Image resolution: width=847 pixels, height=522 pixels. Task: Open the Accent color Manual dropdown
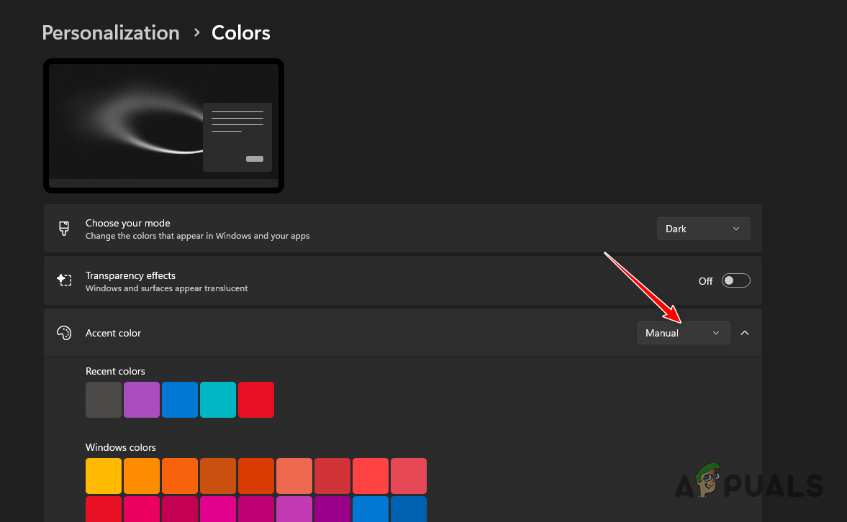682,332
